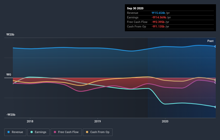Click the Earnings endpoint marker at Sep 2020
The image size is (220, 140).
(x=215, y=107)
